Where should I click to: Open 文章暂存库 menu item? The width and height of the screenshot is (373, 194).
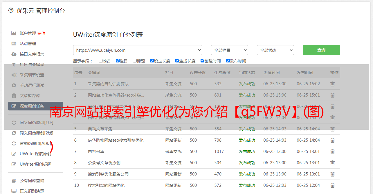(30, 96)
